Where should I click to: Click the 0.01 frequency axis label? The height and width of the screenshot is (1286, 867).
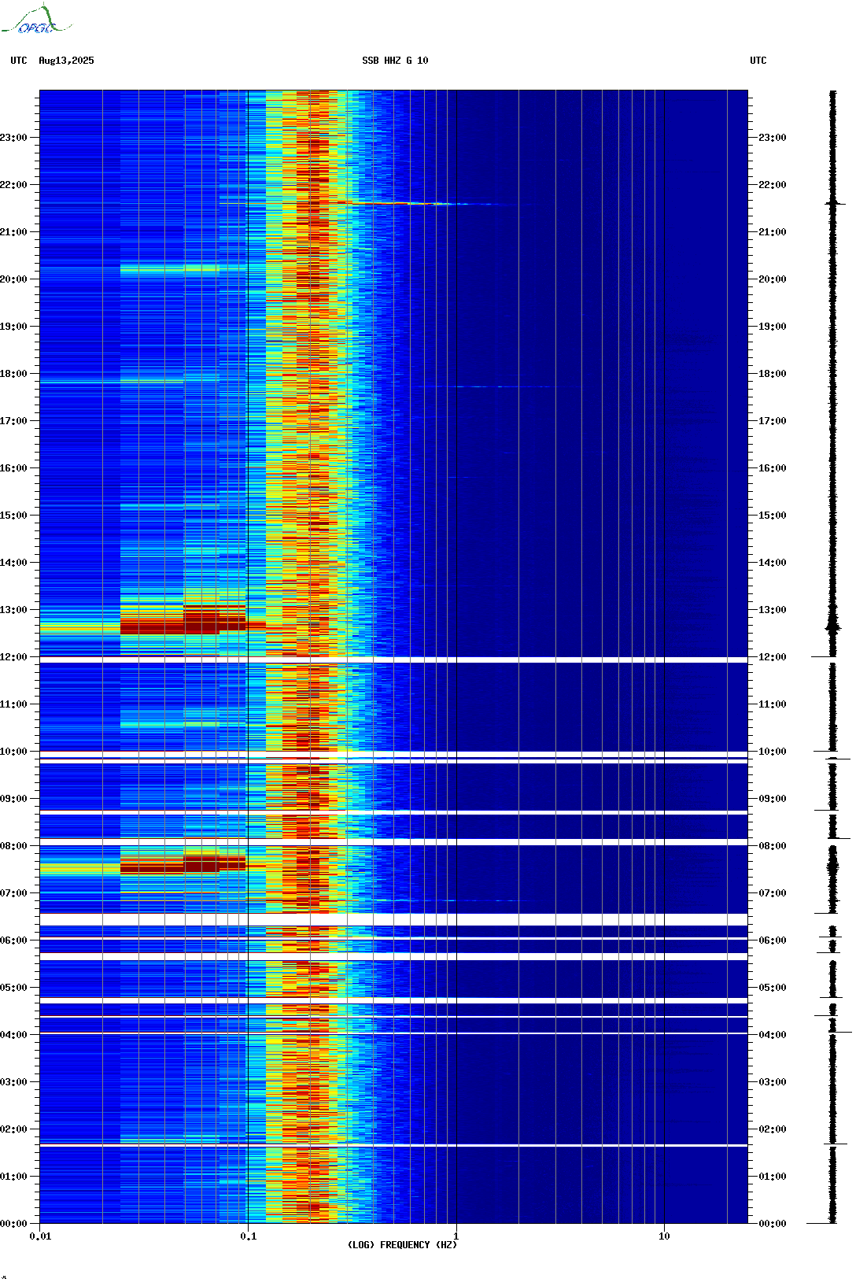pos(40,1236)
